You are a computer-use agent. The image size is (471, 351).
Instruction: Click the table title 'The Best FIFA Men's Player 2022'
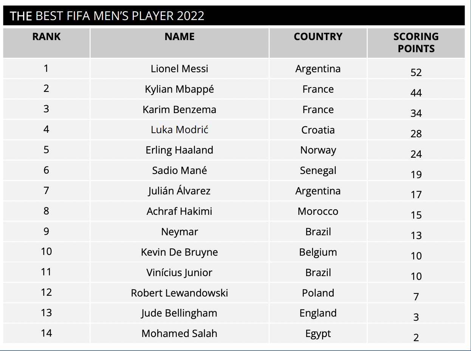click(x=107, y=16)
